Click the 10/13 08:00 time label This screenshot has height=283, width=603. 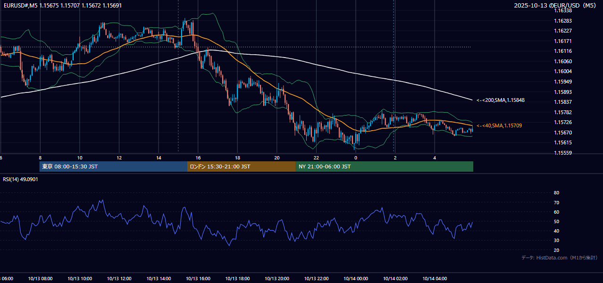[40, 278]
